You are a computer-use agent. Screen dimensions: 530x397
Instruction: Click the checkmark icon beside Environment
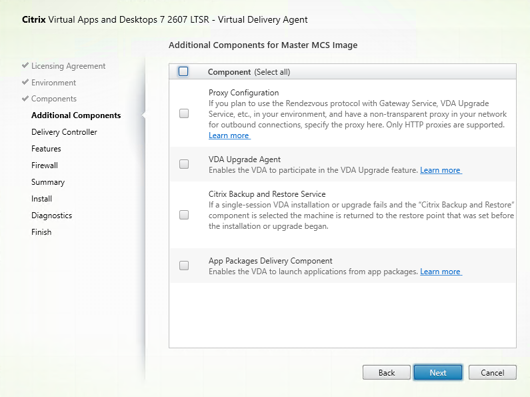[25, 82]
